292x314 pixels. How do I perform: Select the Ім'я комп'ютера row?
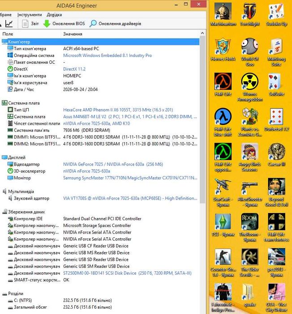tap(100, 76)
